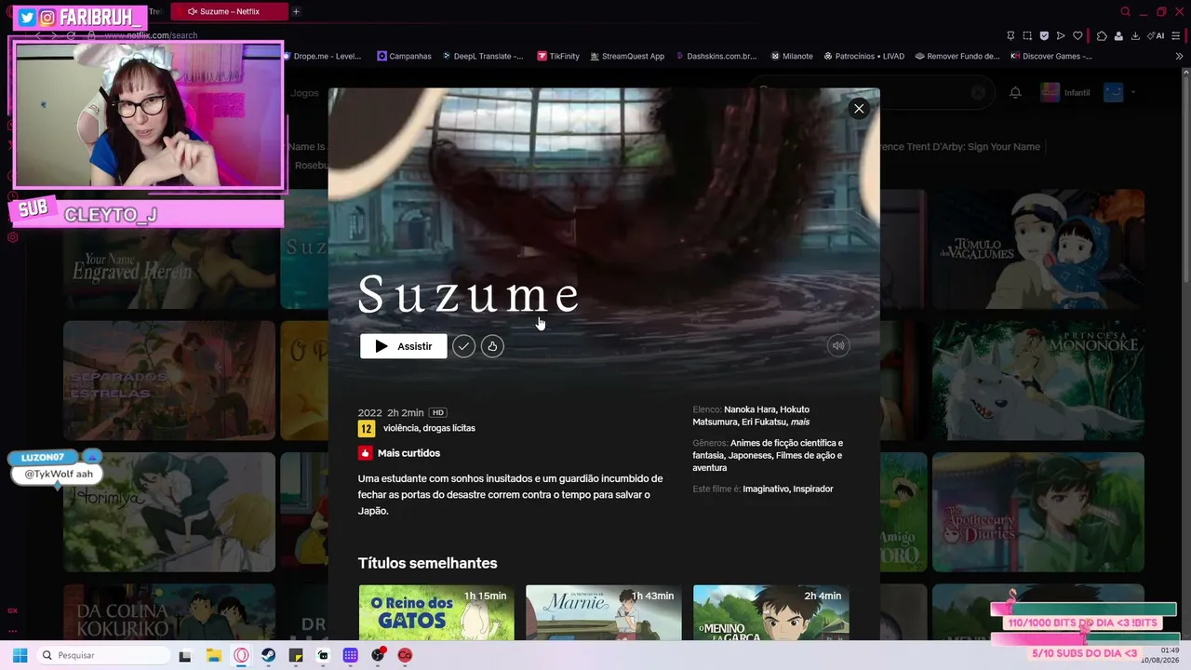Open cast member Nanoka Hara's titles
The width and height of the screenshot is (1191, 670).
(x=750, y=409)
